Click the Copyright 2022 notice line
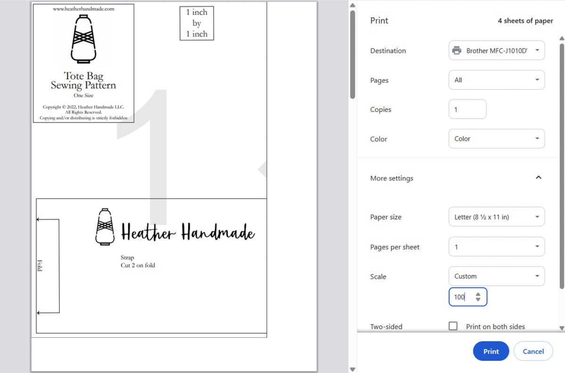The image size is (565, 373). [x=83, y=107]
